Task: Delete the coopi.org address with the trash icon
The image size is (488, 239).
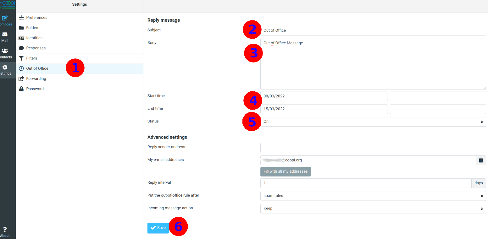Action: [480, 160]
